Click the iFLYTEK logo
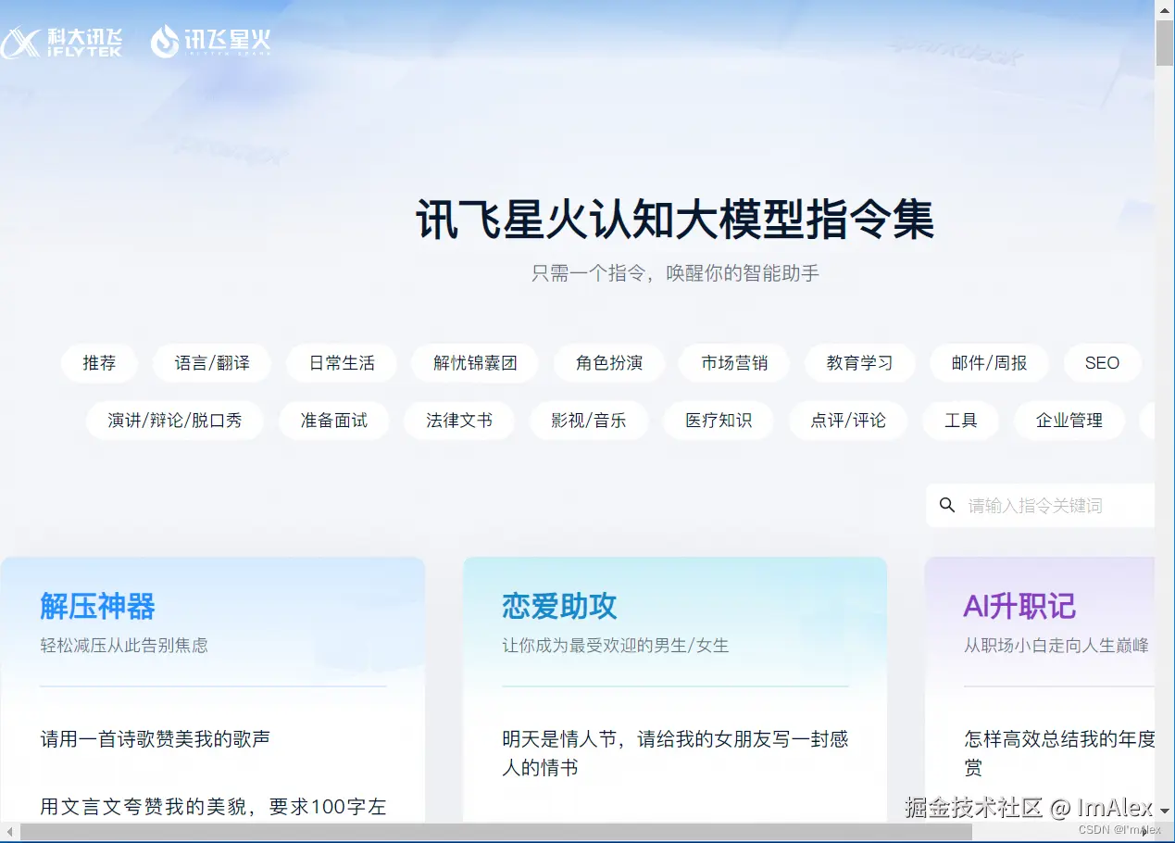Viewport: 1175px width, 843px height. (62, 41)
